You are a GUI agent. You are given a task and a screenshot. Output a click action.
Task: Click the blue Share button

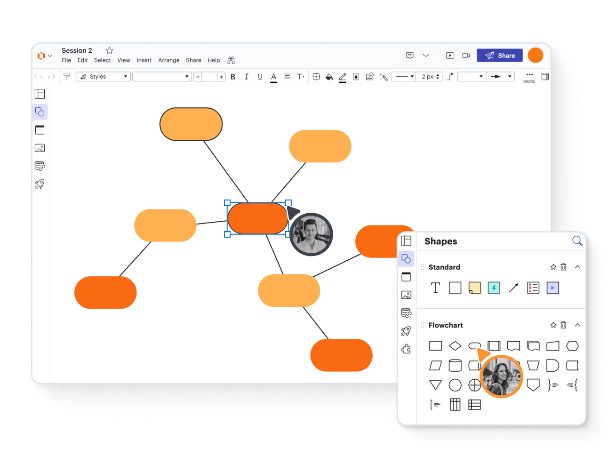(x=499, y=56)
